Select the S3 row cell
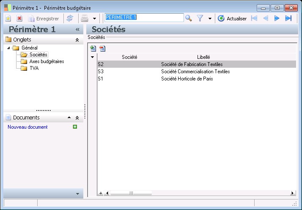This screenshot has width=302, height=210. click(129, 72)
